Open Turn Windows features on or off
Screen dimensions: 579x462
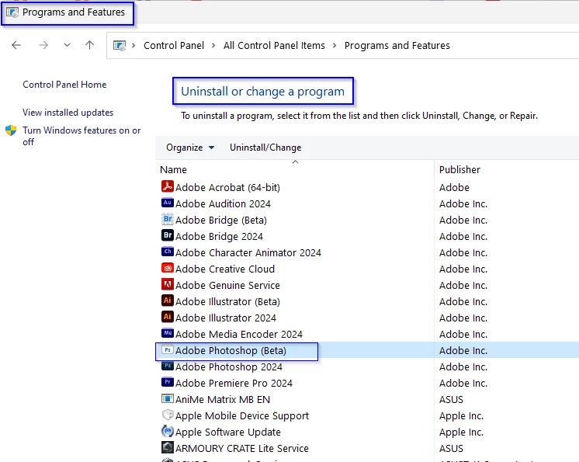(x=81, y=136)
